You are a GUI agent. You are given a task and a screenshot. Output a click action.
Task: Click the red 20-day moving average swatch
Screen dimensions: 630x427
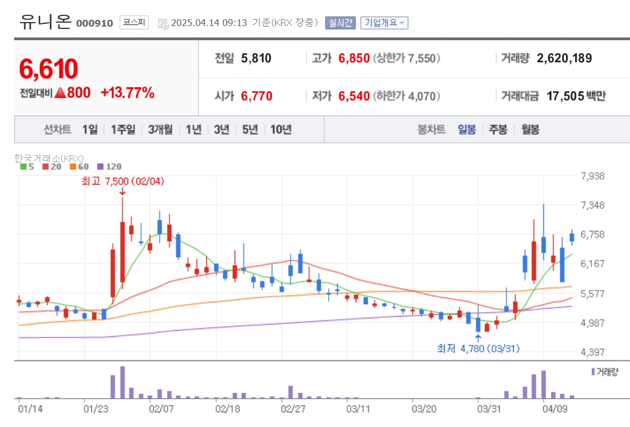click(x=45, y=166)
